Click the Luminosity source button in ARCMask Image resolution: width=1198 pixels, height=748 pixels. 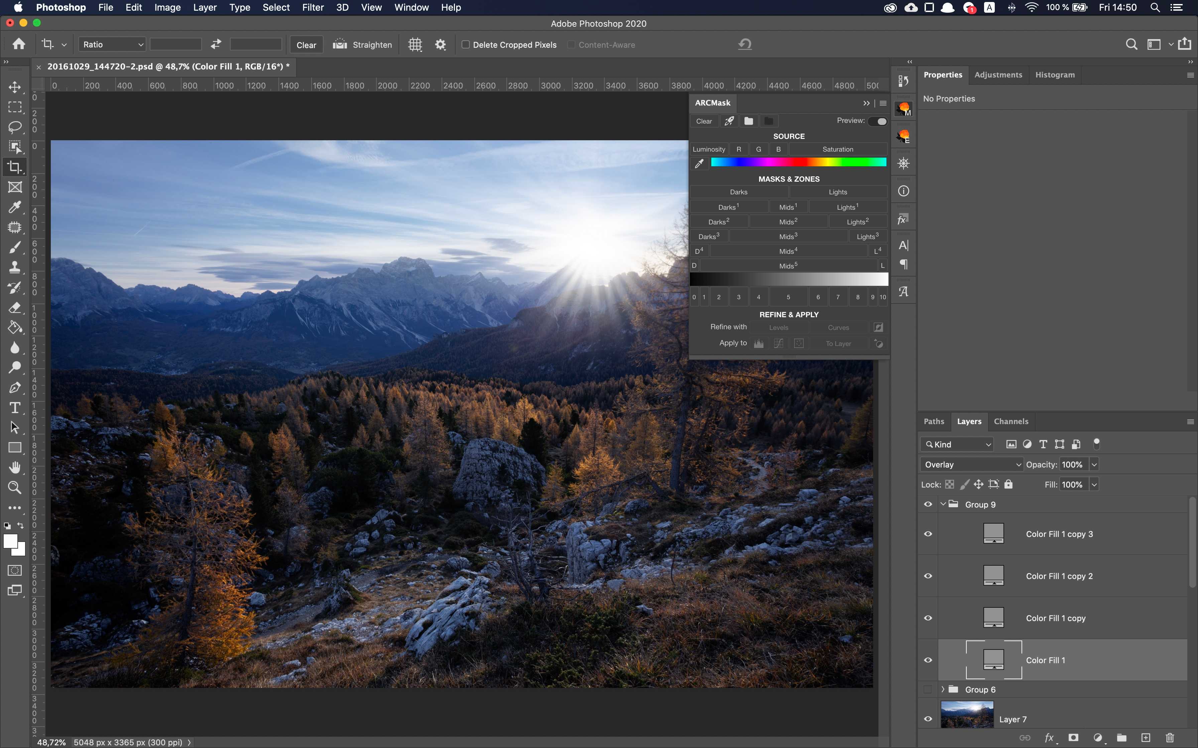point(708,149)
